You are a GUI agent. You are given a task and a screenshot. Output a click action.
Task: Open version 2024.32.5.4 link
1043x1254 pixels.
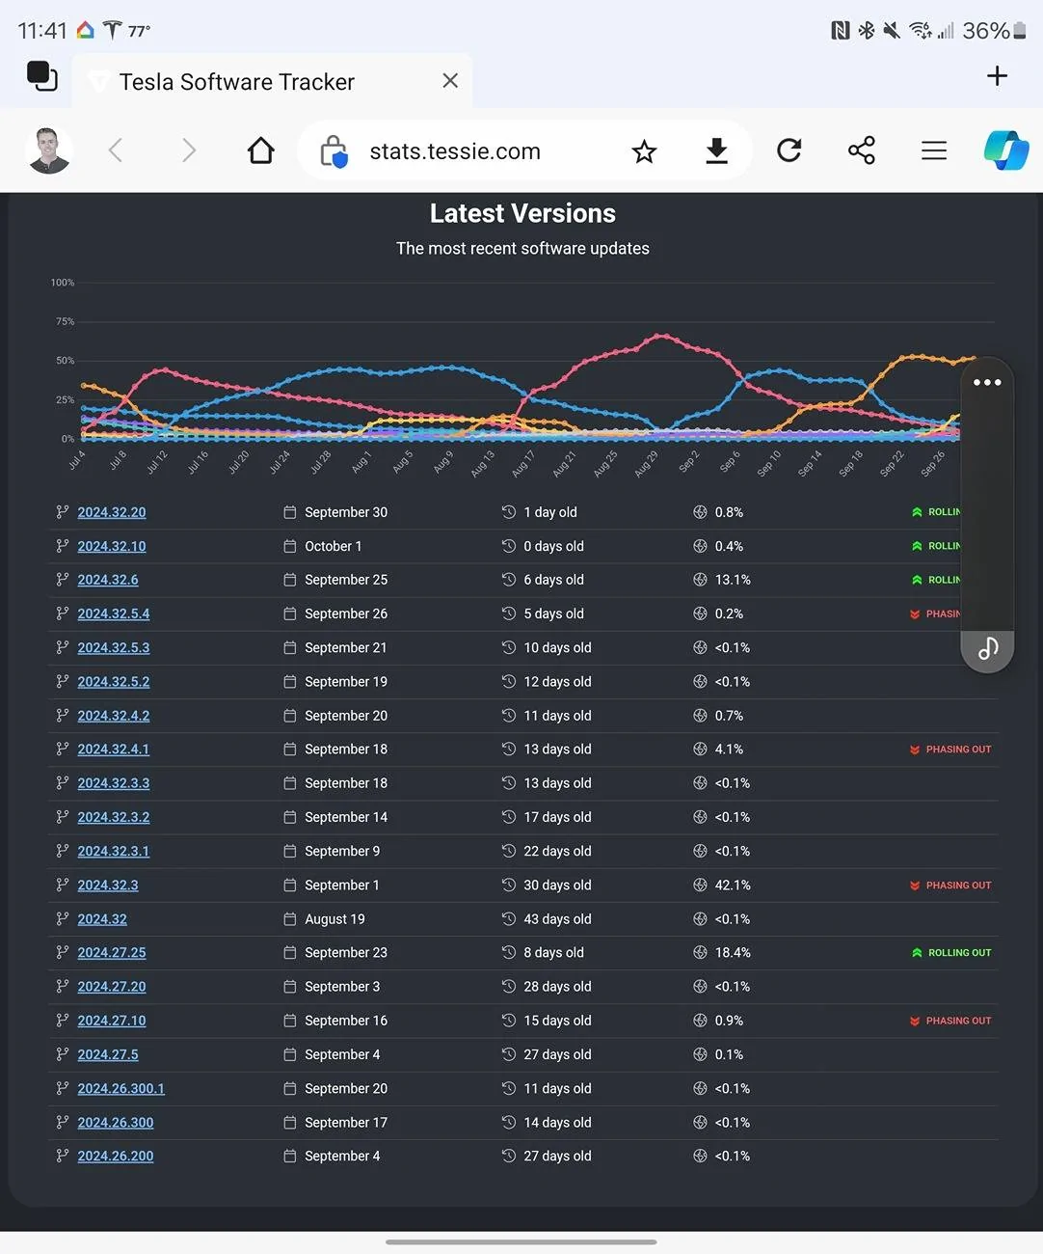[x=114, y=613]
